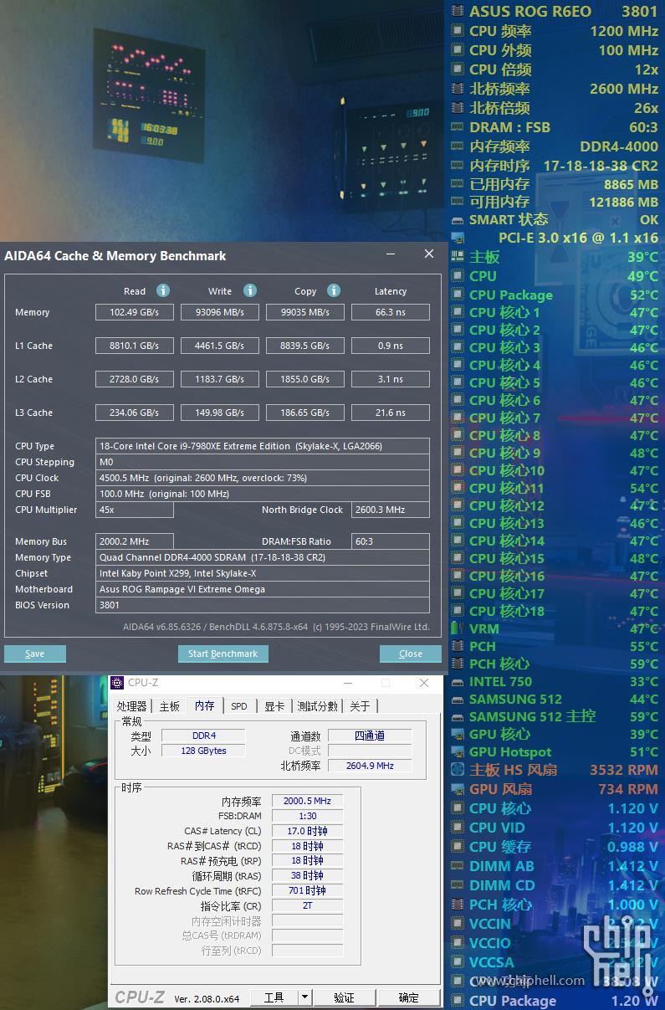Click the Memory Read 102.49 GB/s field

[x=135, y=312]
